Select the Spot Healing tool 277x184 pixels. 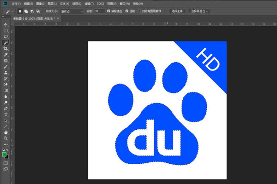6,61
